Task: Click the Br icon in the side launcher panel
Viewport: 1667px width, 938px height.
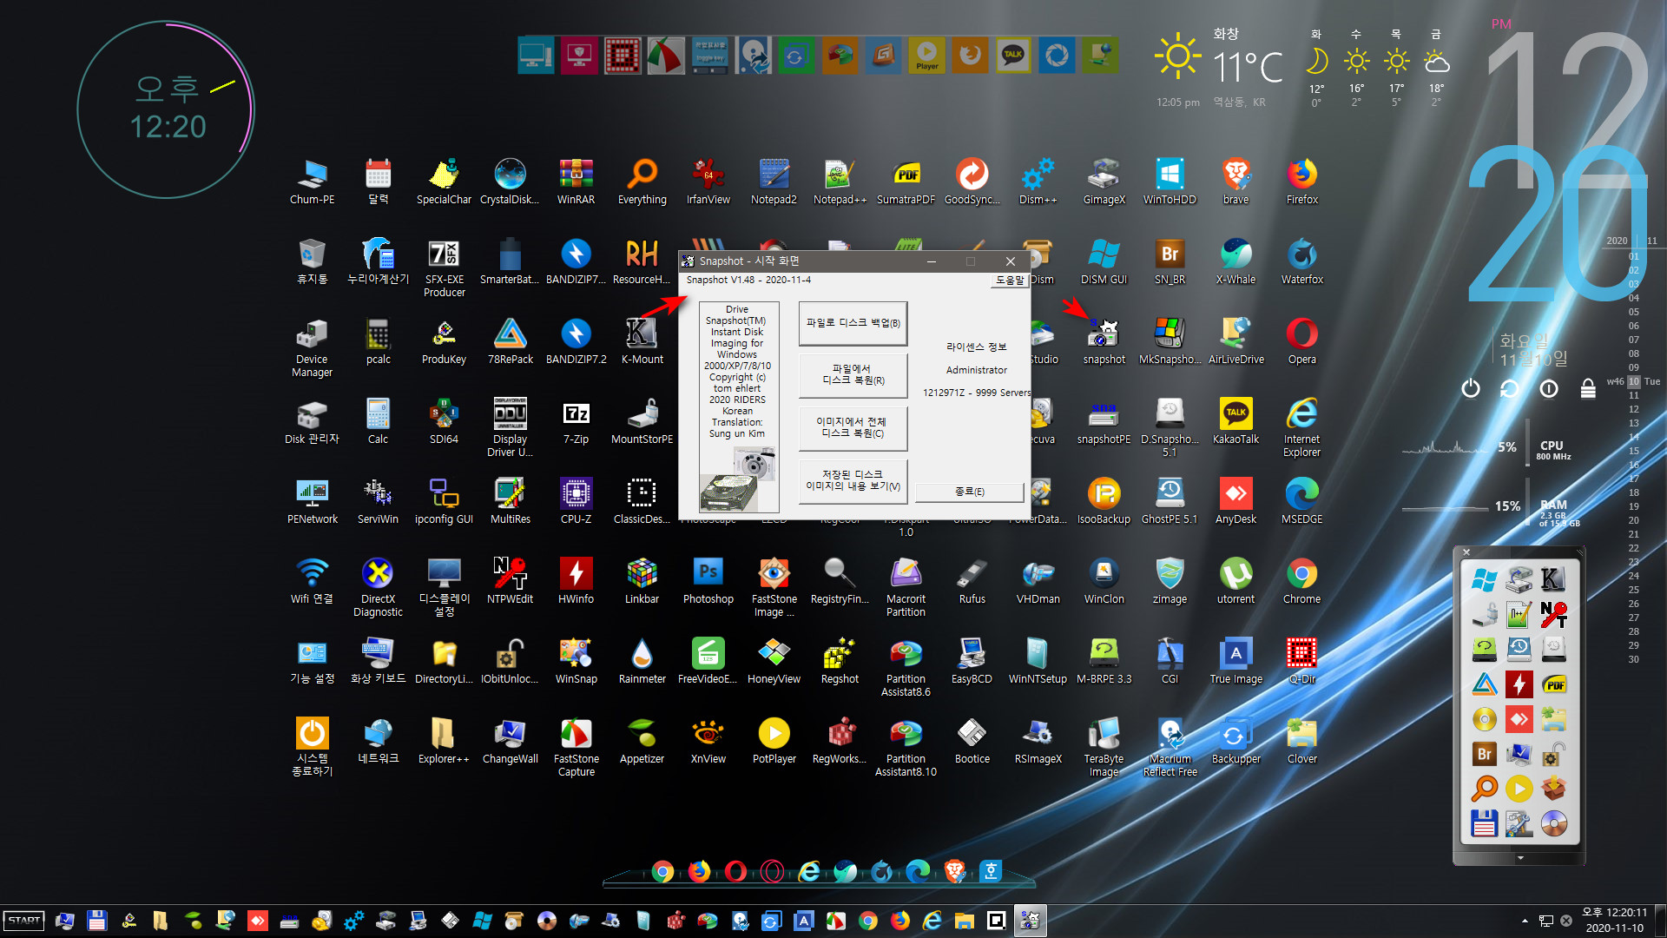Action: click(x=1485, y=754)
